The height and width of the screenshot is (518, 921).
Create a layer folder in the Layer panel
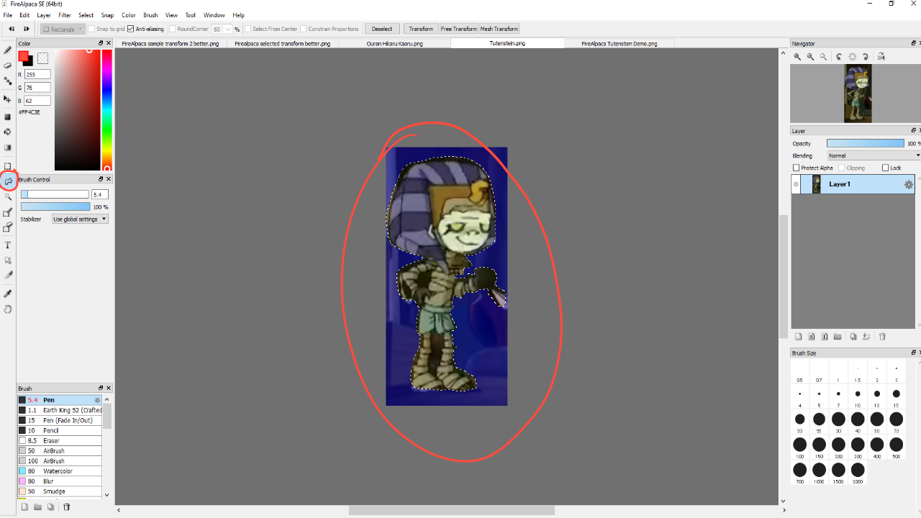click(x=838, y=337)
